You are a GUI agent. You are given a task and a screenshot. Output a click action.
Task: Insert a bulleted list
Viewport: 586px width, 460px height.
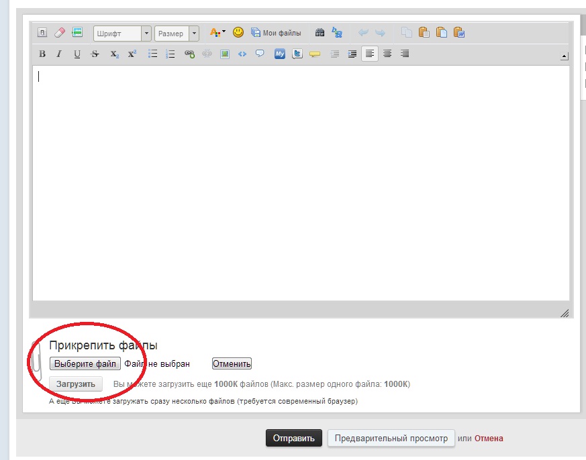pos(152,54)
